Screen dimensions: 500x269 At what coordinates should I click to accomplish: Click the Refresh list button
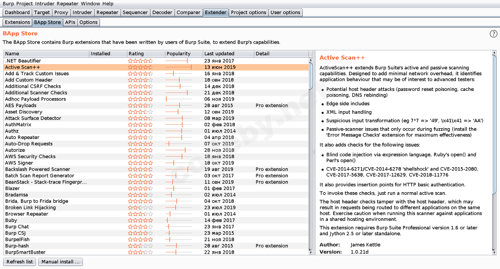click(19, 262)
